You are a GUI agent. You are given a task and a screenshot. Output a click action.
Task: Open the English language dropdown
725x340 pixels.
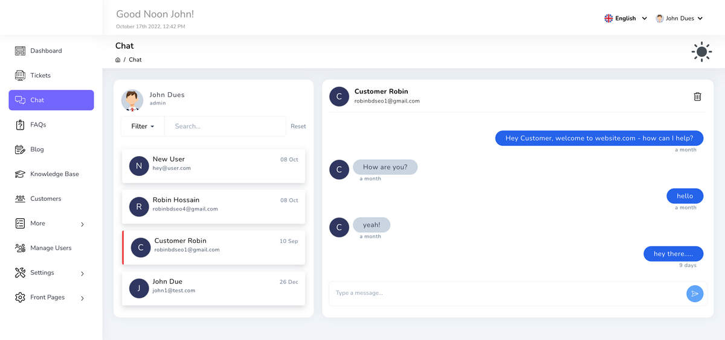click(626, 19)
